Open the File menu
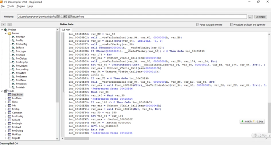The width and height of the screenshot is (271, 145). [x=3, y=6]
